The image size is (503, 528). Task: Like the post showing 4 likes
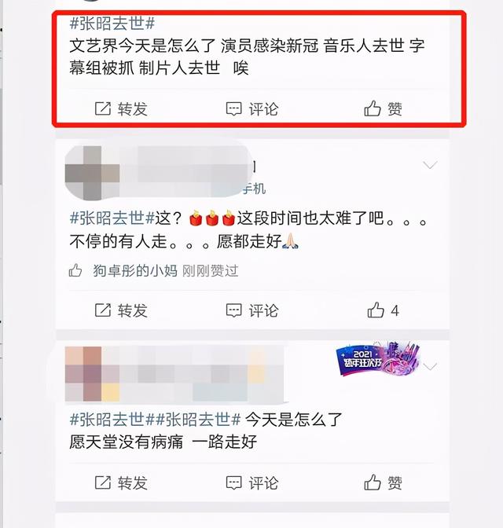[383, 310]
